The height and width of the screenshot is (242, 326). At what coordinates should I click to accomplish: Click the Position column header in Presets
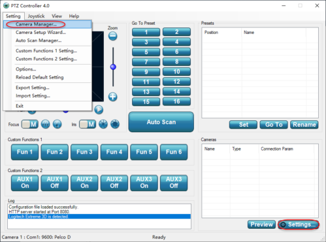(221, 33)
